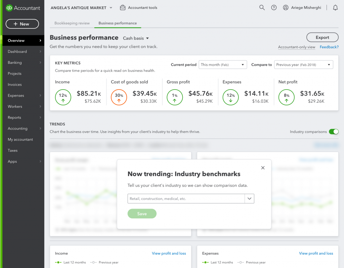The image size is (344, 268).
Task: Click the Cost of goods sold 30% circle
Action: click(x=119, y=97)
